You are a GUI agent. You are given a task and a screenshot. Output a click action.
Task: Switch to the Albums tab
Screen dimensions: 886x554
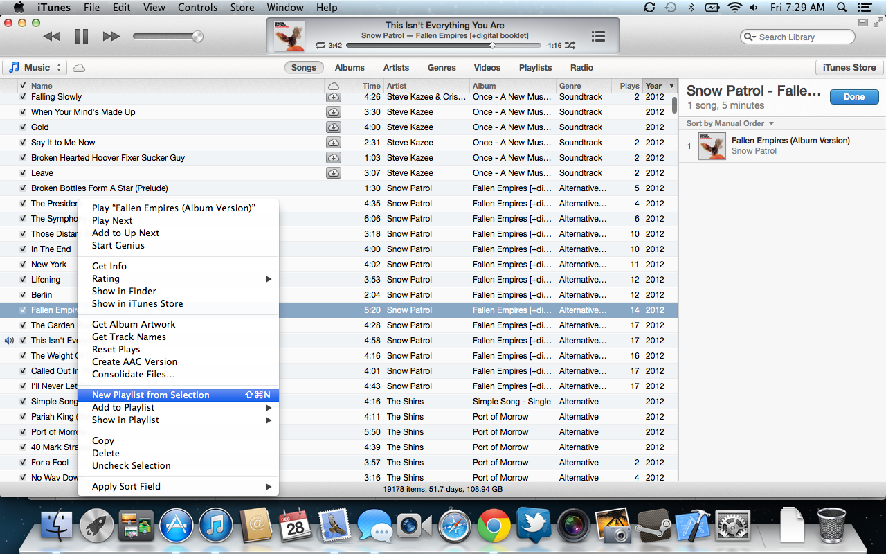pyautogui.click(x=350, y=68)
